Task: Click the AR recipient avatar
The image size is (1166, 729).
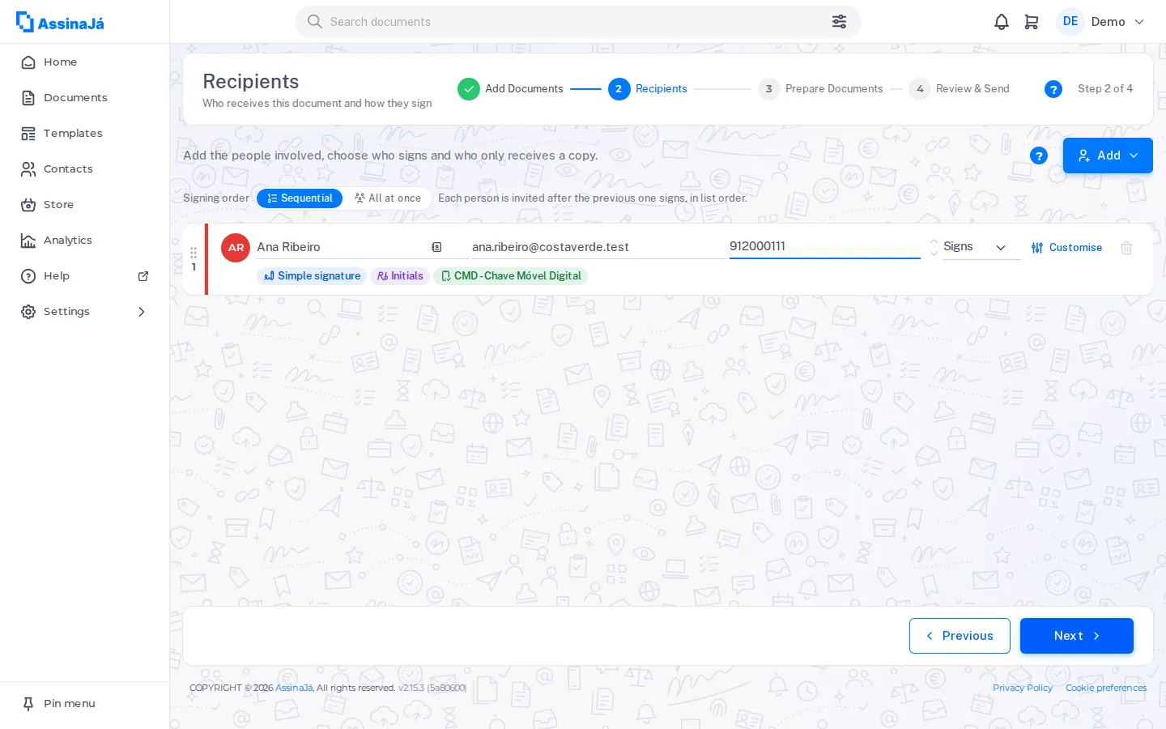Action: [236, 248]
